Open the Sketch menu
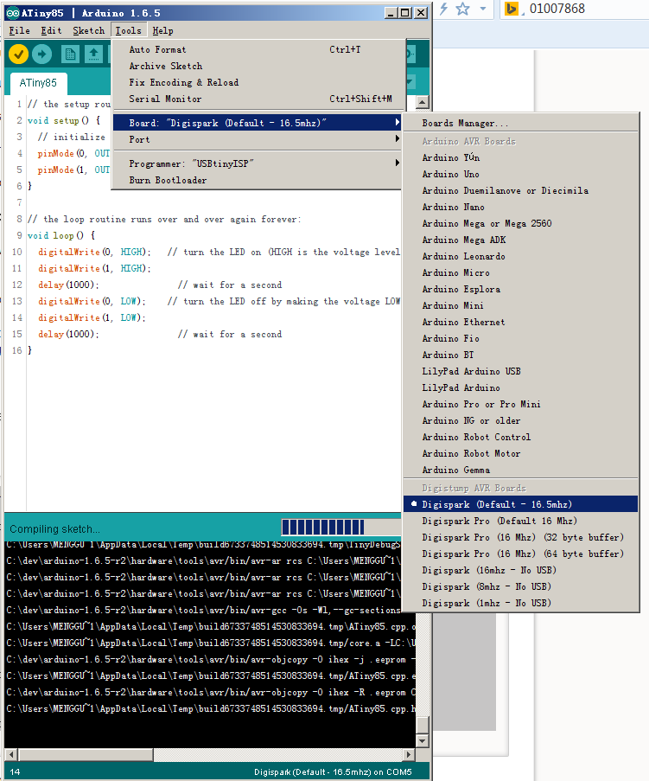Screen dimensions: 649x781 89,30
